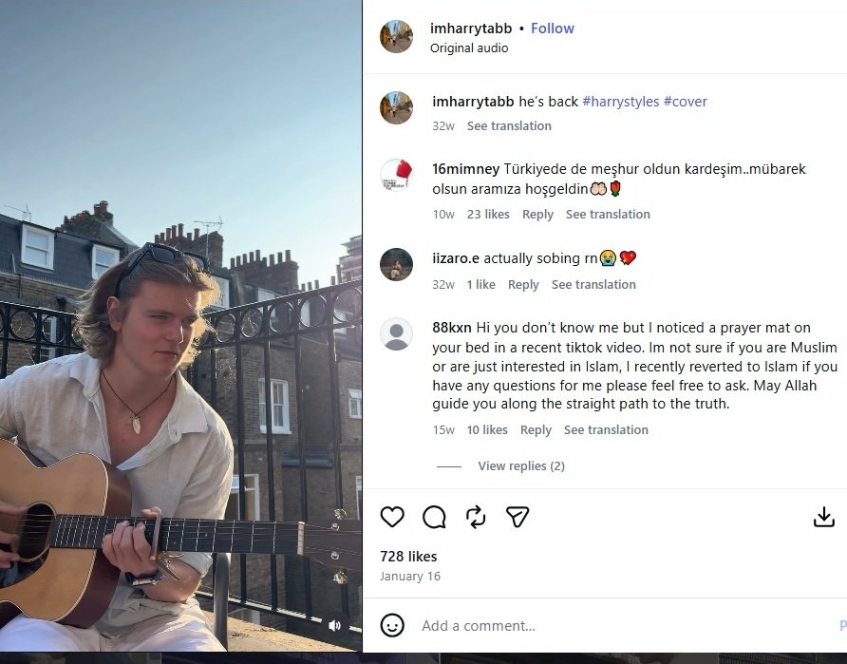See translation of 16mimney's Turkish comment
Screen dimensions: 847x664
608,214
